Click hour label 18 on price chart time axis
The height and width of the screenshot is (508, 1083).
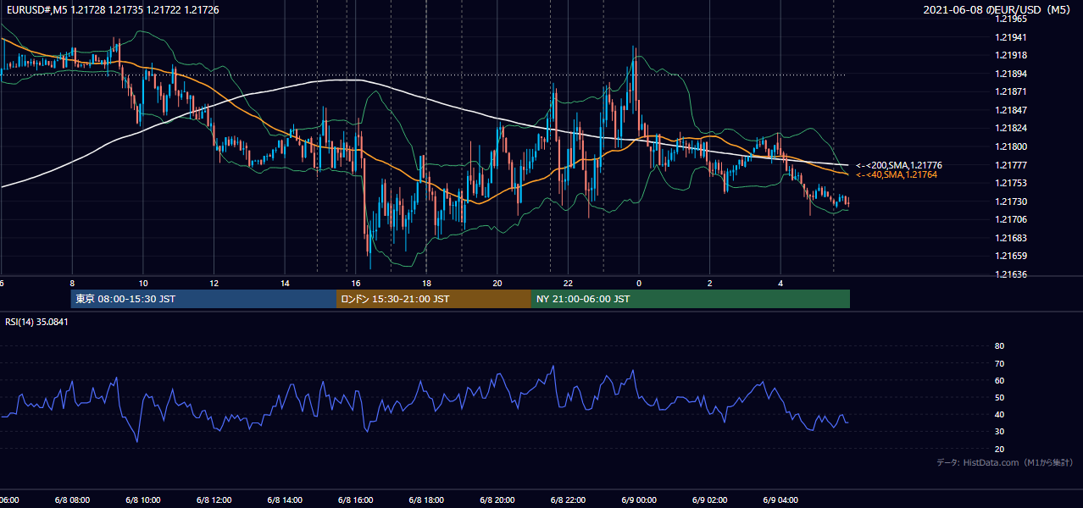pyautogui.click(x=427, y=283)
